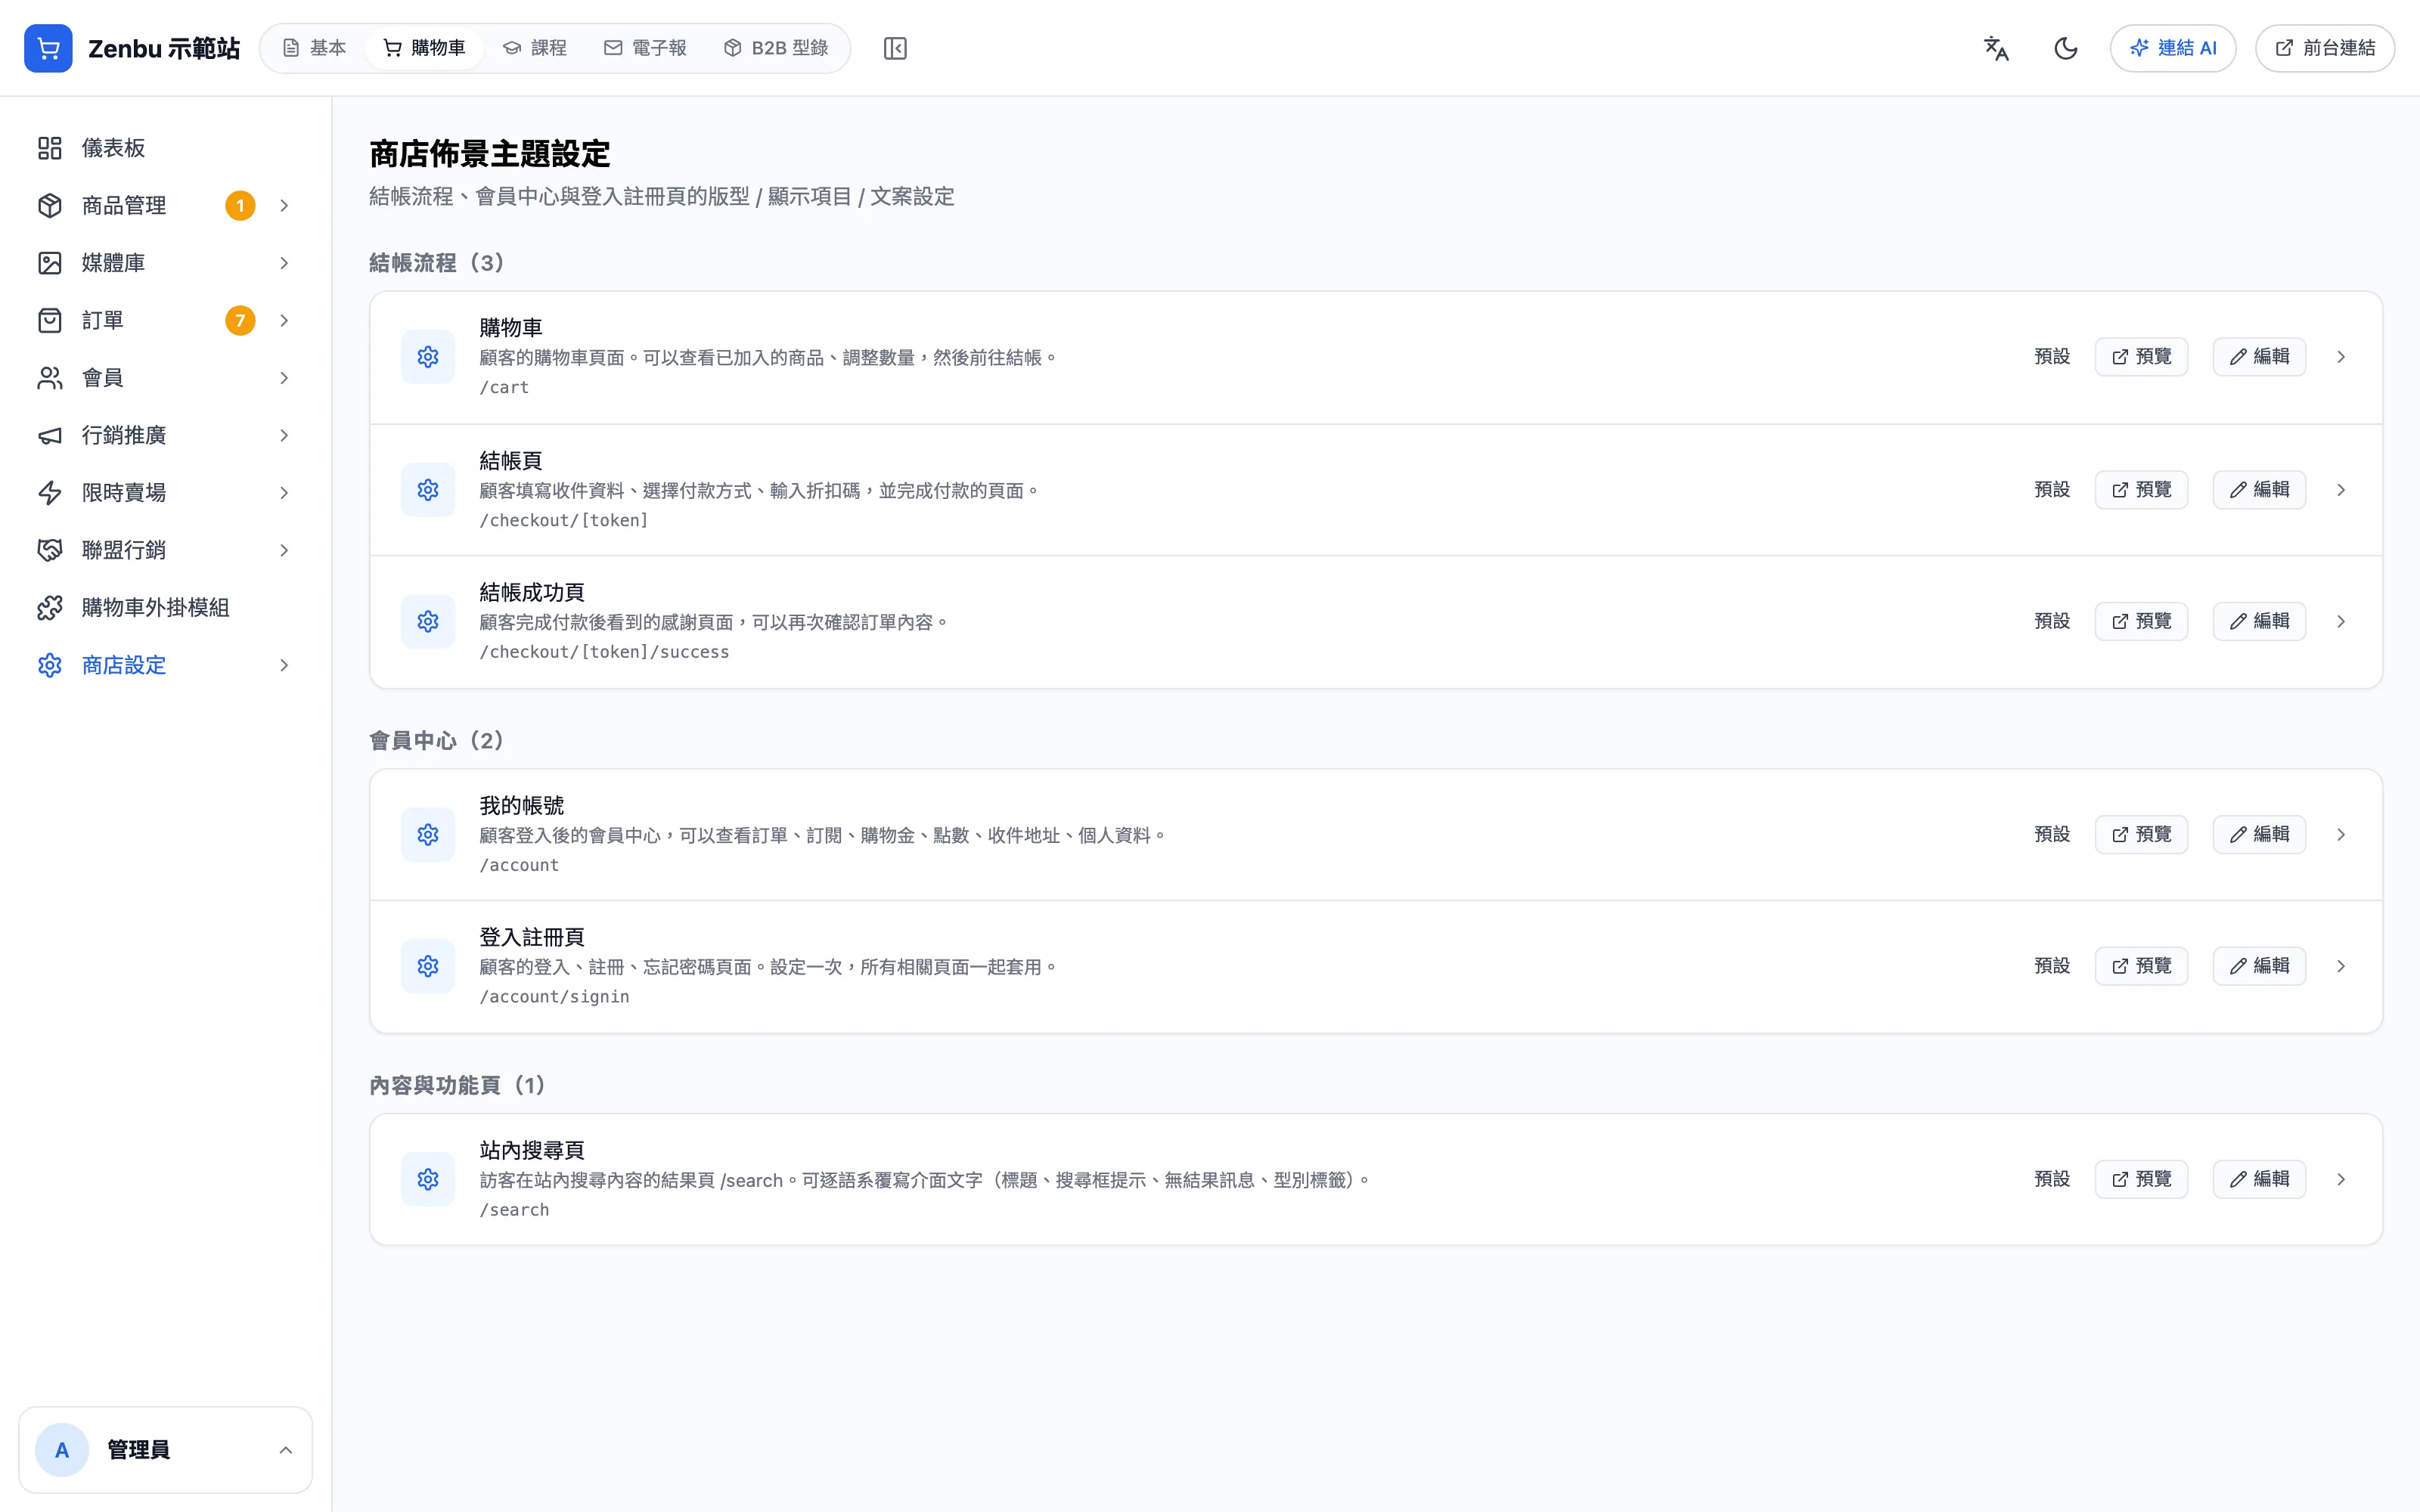Edit the 結帳頁 theme

point(2259,490)
